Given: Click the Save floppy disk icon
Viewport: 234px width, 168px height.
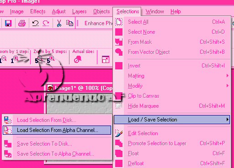Looking at the screenshot, I should click(x=8, y=23).
